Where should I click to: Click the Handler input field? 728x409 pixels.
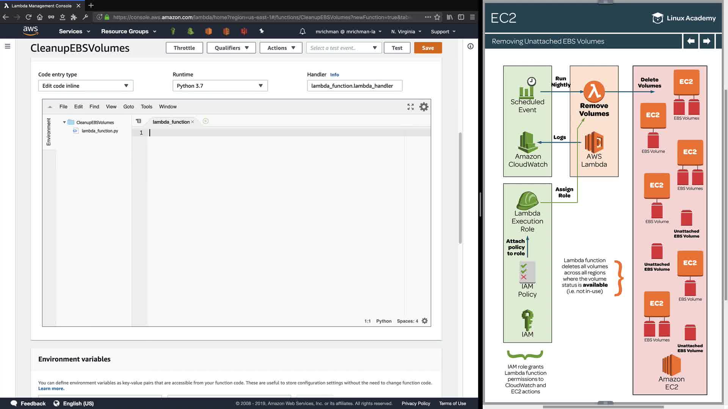click(x=354, y=86)
